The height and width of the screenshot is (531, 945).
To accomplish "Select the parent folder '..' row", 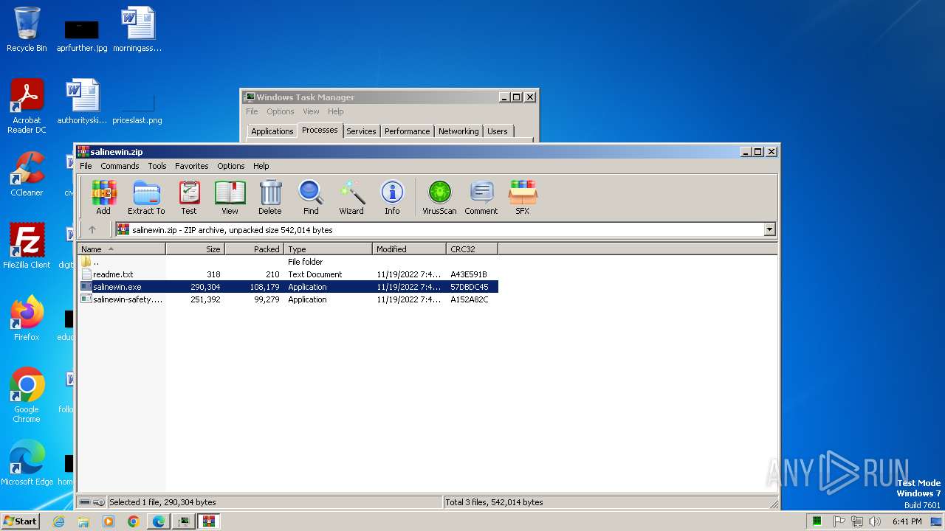I will point(288,262).
